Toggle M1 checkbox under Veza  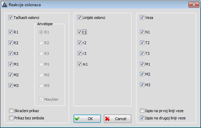(x=142, y=64)
